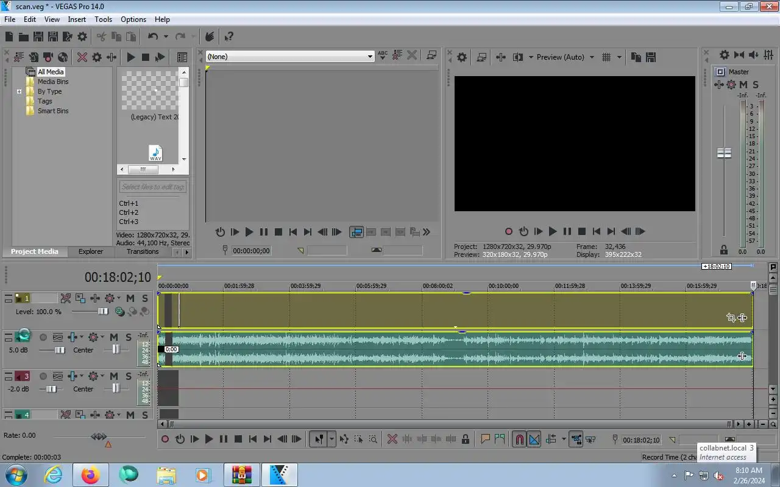Open the Overlays grid dropdown arrow
The image size is (780, 487).
pyautogui.click(x=619, y=57)
